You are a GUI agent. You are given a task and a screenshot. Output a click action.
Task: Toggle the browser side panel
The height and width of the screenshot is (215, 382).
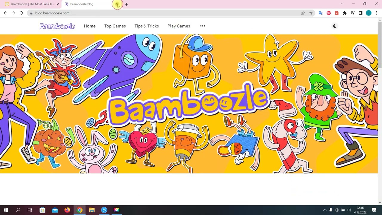361,13
